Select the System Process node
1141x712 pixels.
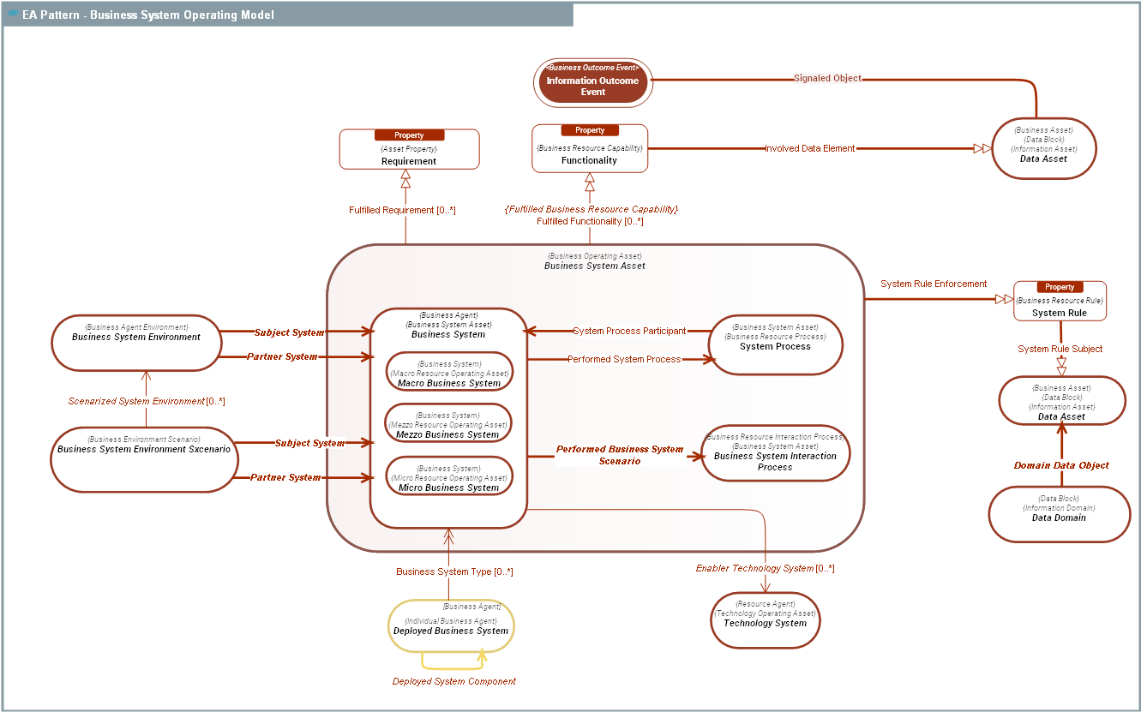click(x=775, y=344)
